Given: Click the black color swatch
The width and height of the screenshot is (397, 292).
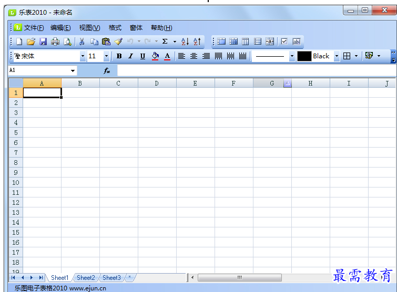Looking at the screenshot, I should click(x=304, y=56).
